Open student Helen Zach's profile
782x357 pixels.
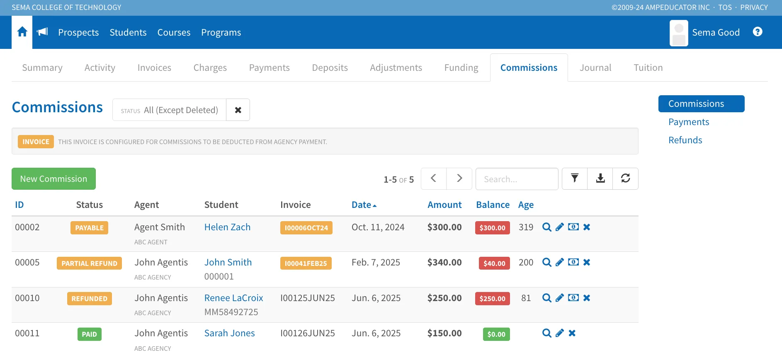tap(227, 227)
